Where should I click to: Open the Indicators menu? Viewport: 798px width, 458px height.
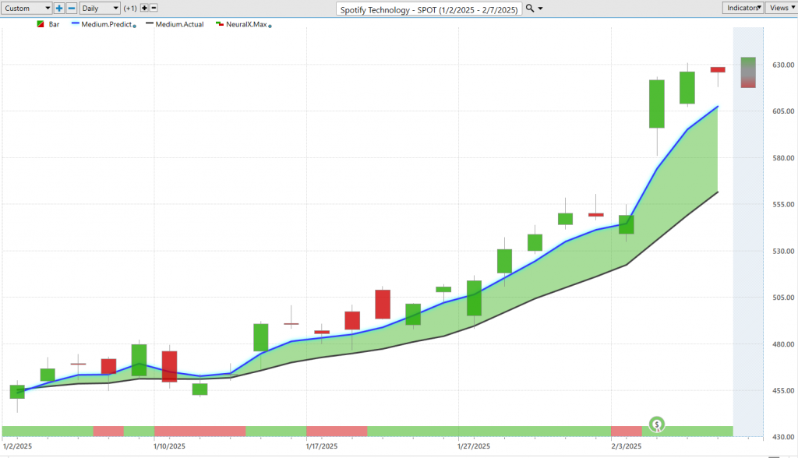[743, 8]
